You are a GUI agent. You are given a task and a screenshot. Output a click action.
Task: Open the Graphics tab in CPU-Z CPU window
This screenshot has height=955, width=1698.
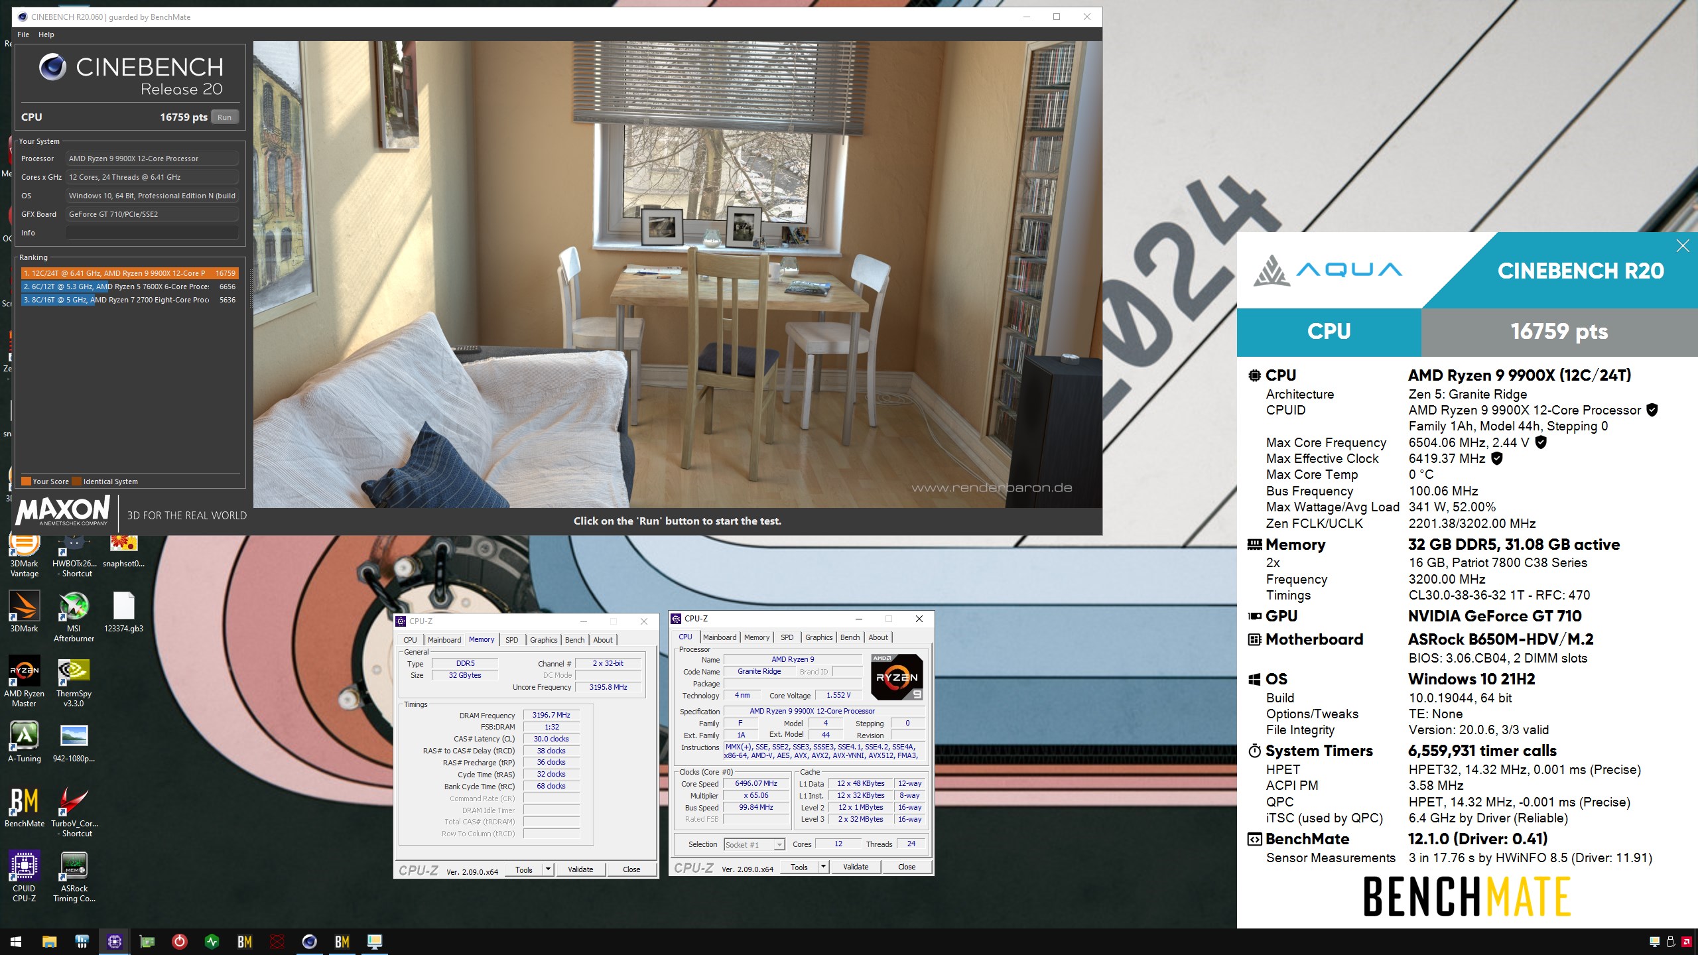[819, 637]
